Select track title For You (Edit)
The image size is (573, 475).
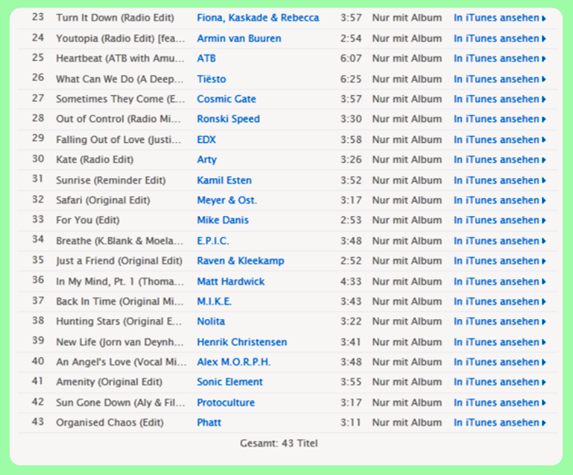(88, 220)
